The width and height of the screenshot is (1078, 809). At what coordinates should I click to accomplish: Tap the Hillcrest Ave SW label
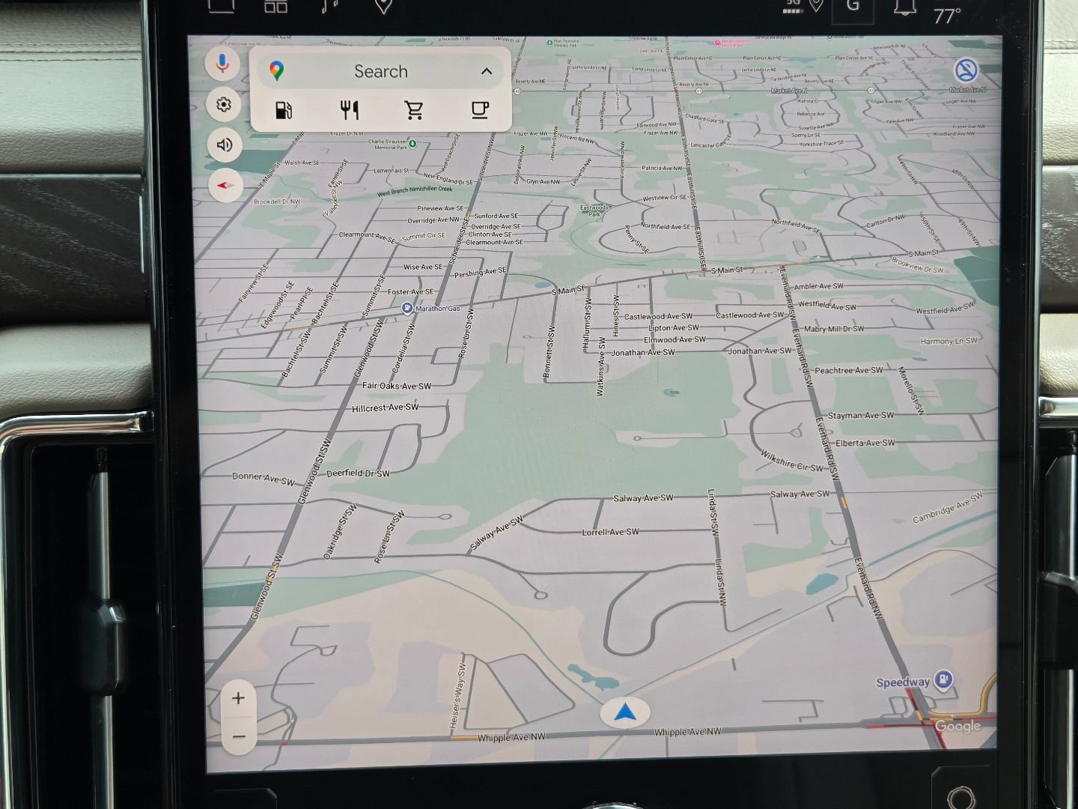click(x=386, y=408)
